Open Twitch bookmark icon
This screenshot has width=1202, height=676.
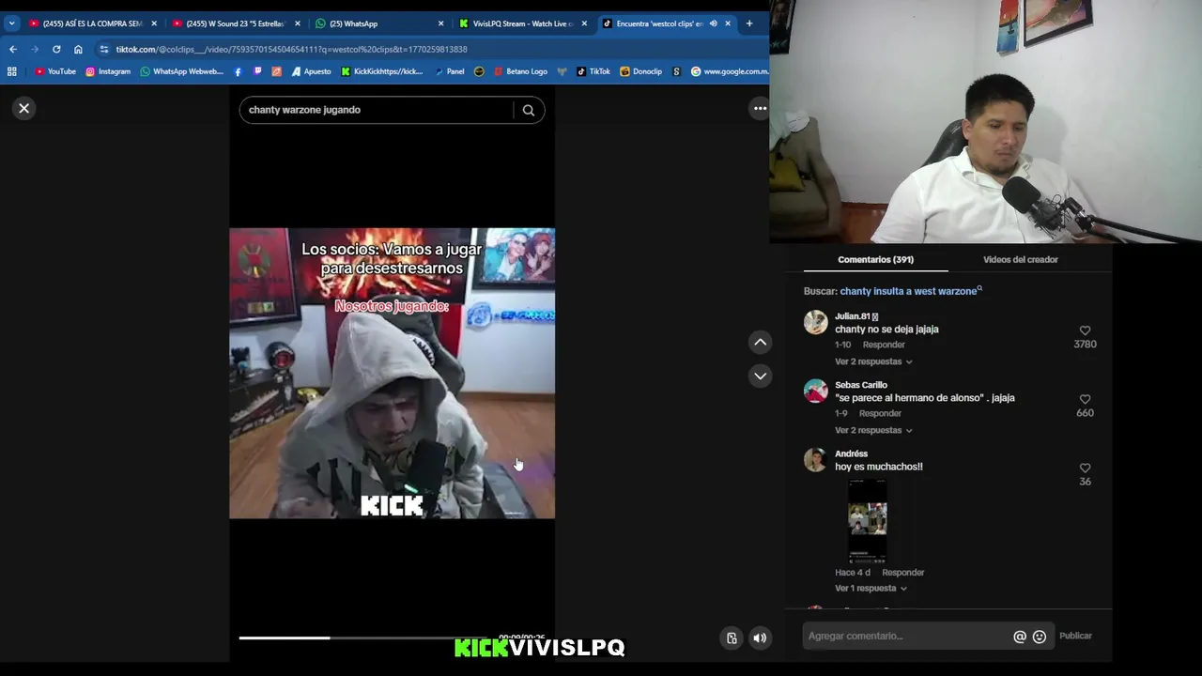[x=257, y=71]
